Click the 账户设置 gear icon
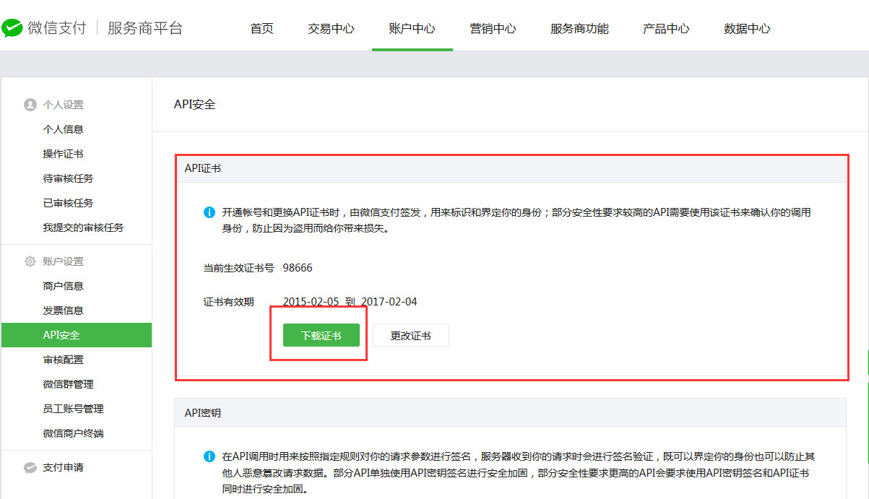This screenshot has width=869, height=499. click(x=30, y=261)
